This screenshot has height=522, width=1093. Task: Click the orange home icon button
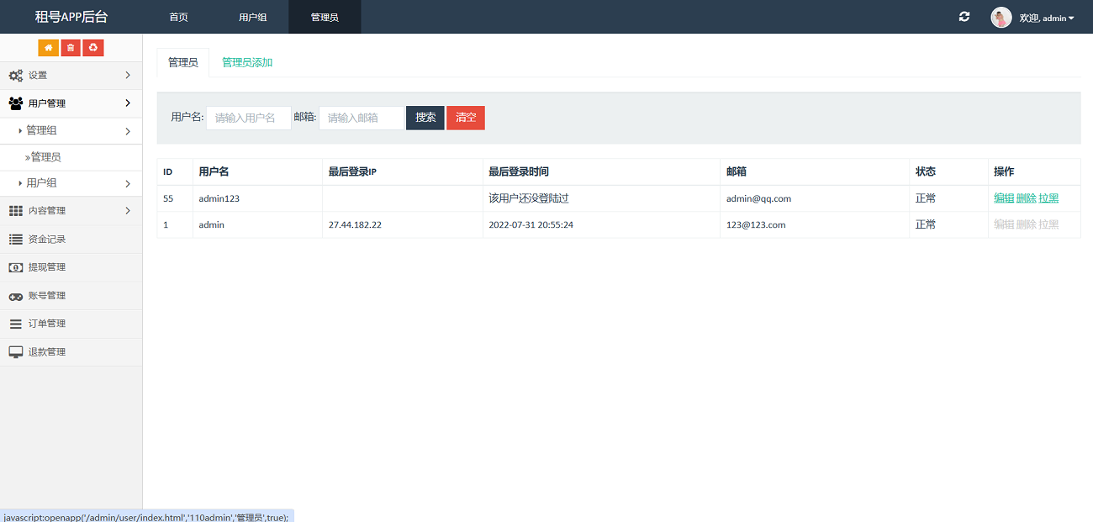(48, 48)
